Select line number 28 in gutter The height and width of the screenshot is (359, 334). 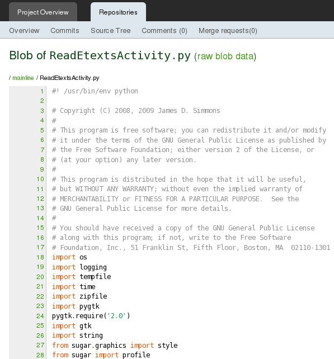pyautogui.click(x=40, y=355)
